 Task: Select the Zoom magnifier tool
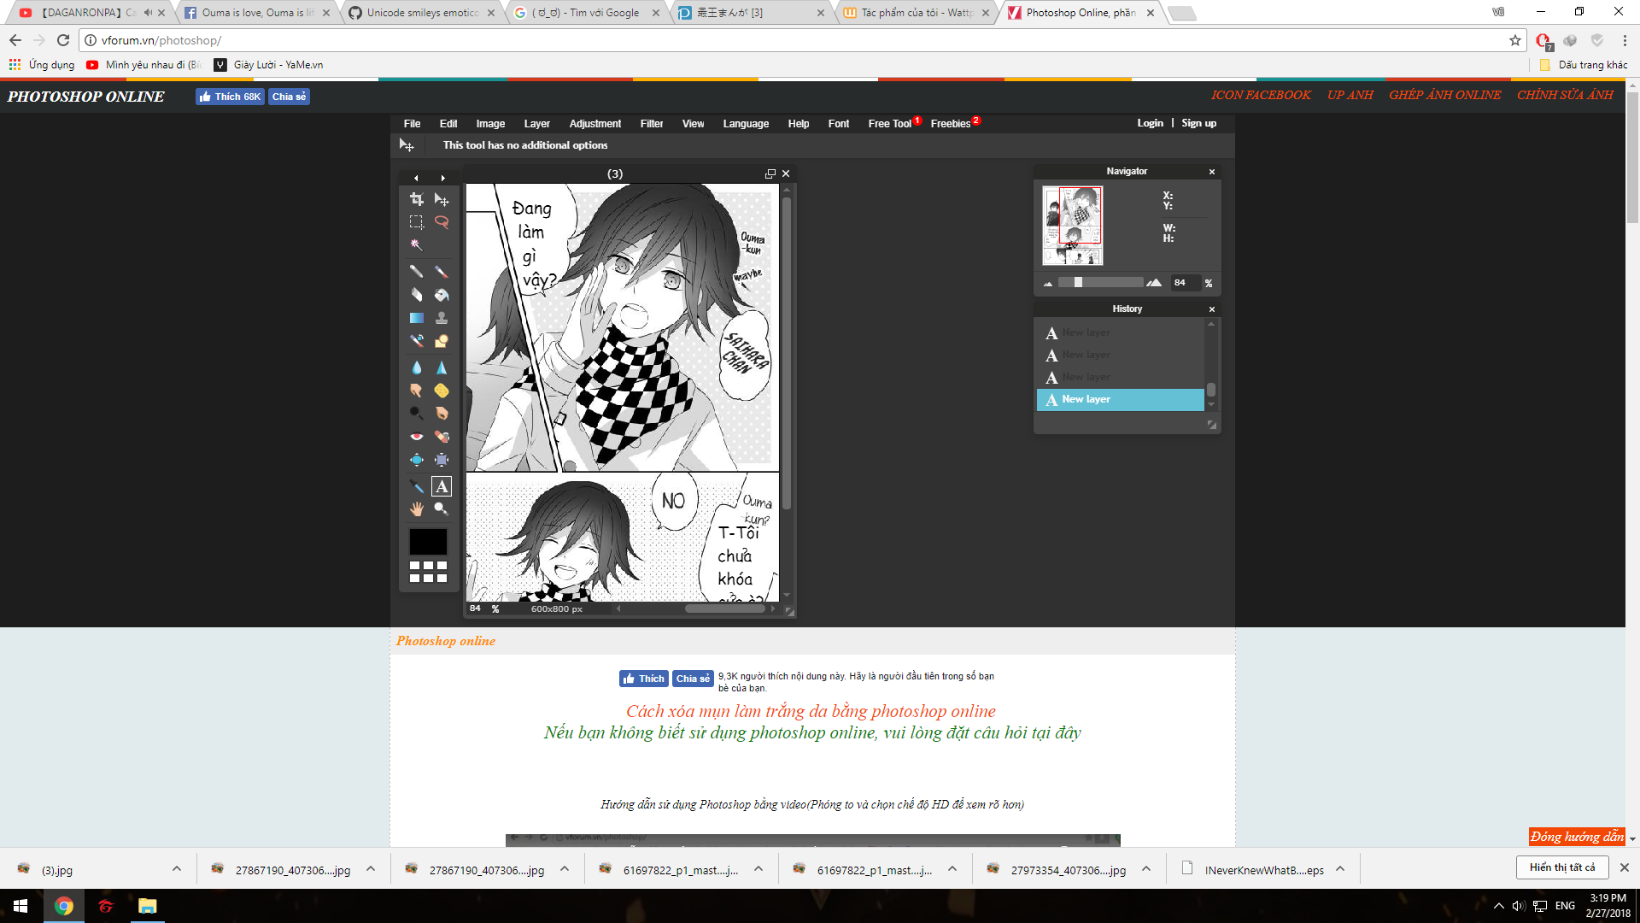point(442,509)
